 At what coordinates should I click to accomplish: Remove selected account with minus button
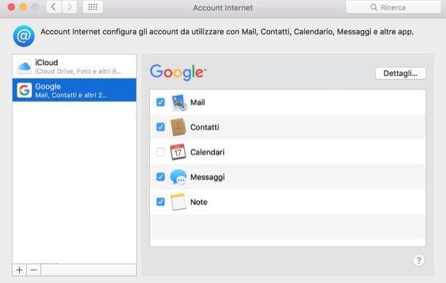34,270
